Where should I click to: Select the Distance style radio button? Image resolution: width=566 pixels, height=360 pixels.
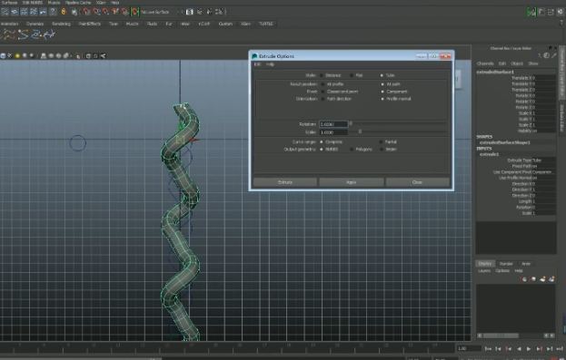(322, 75)
